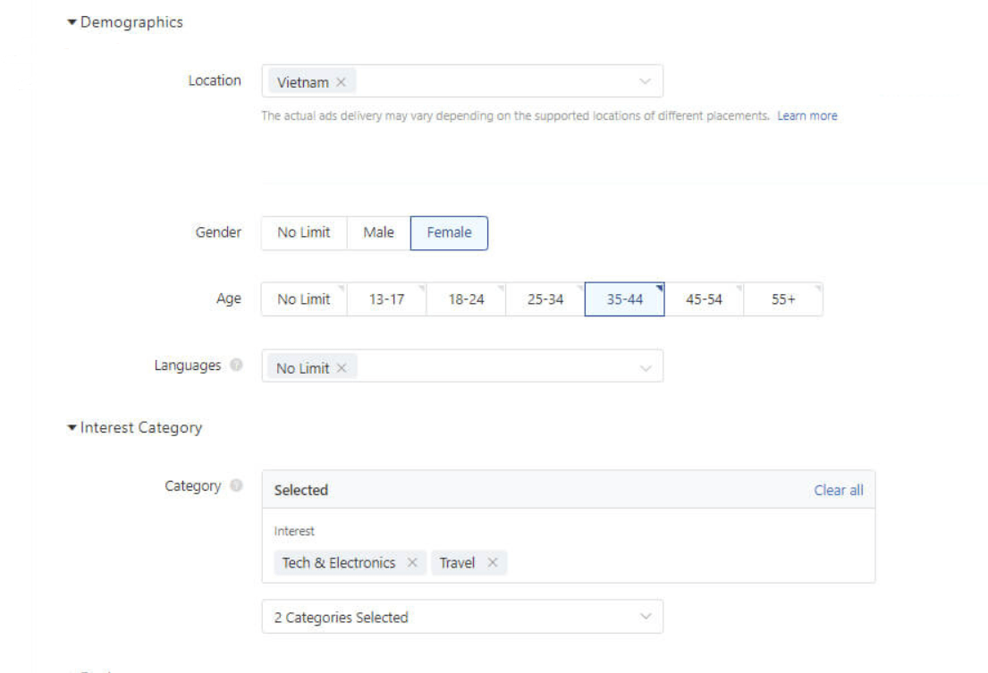Select No Limit gender option
This screenshot has height=673, width=988.
tap(303, 232)
